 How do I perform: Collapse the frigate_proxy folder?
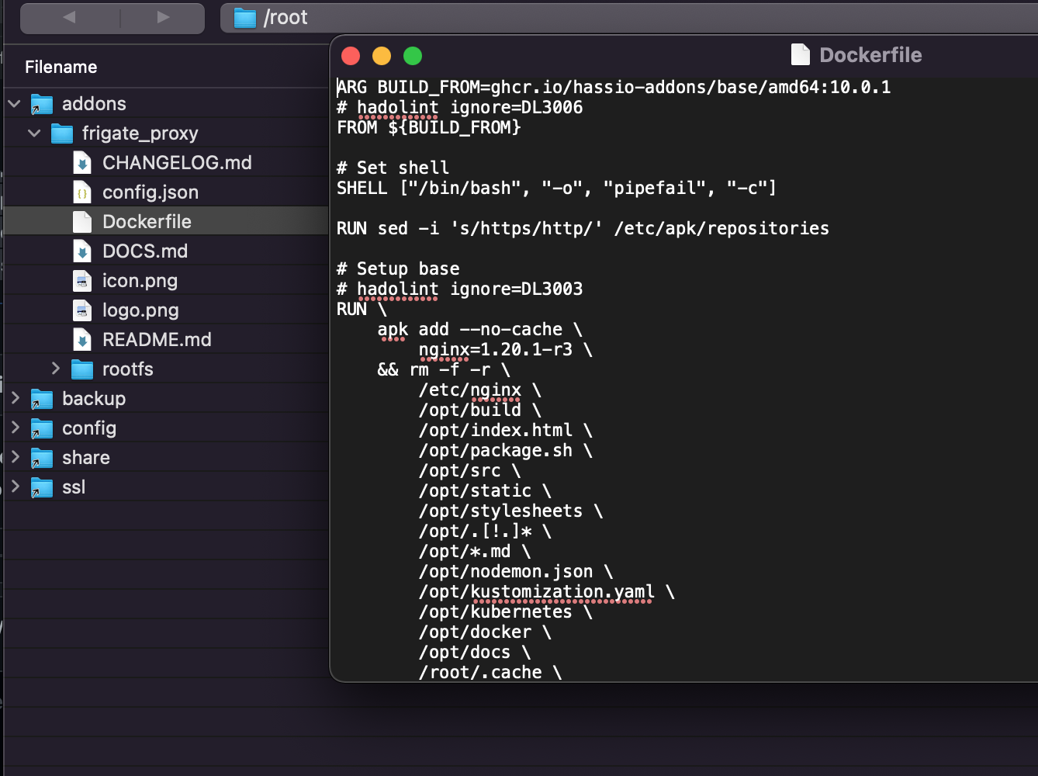(x=33, y=133)
